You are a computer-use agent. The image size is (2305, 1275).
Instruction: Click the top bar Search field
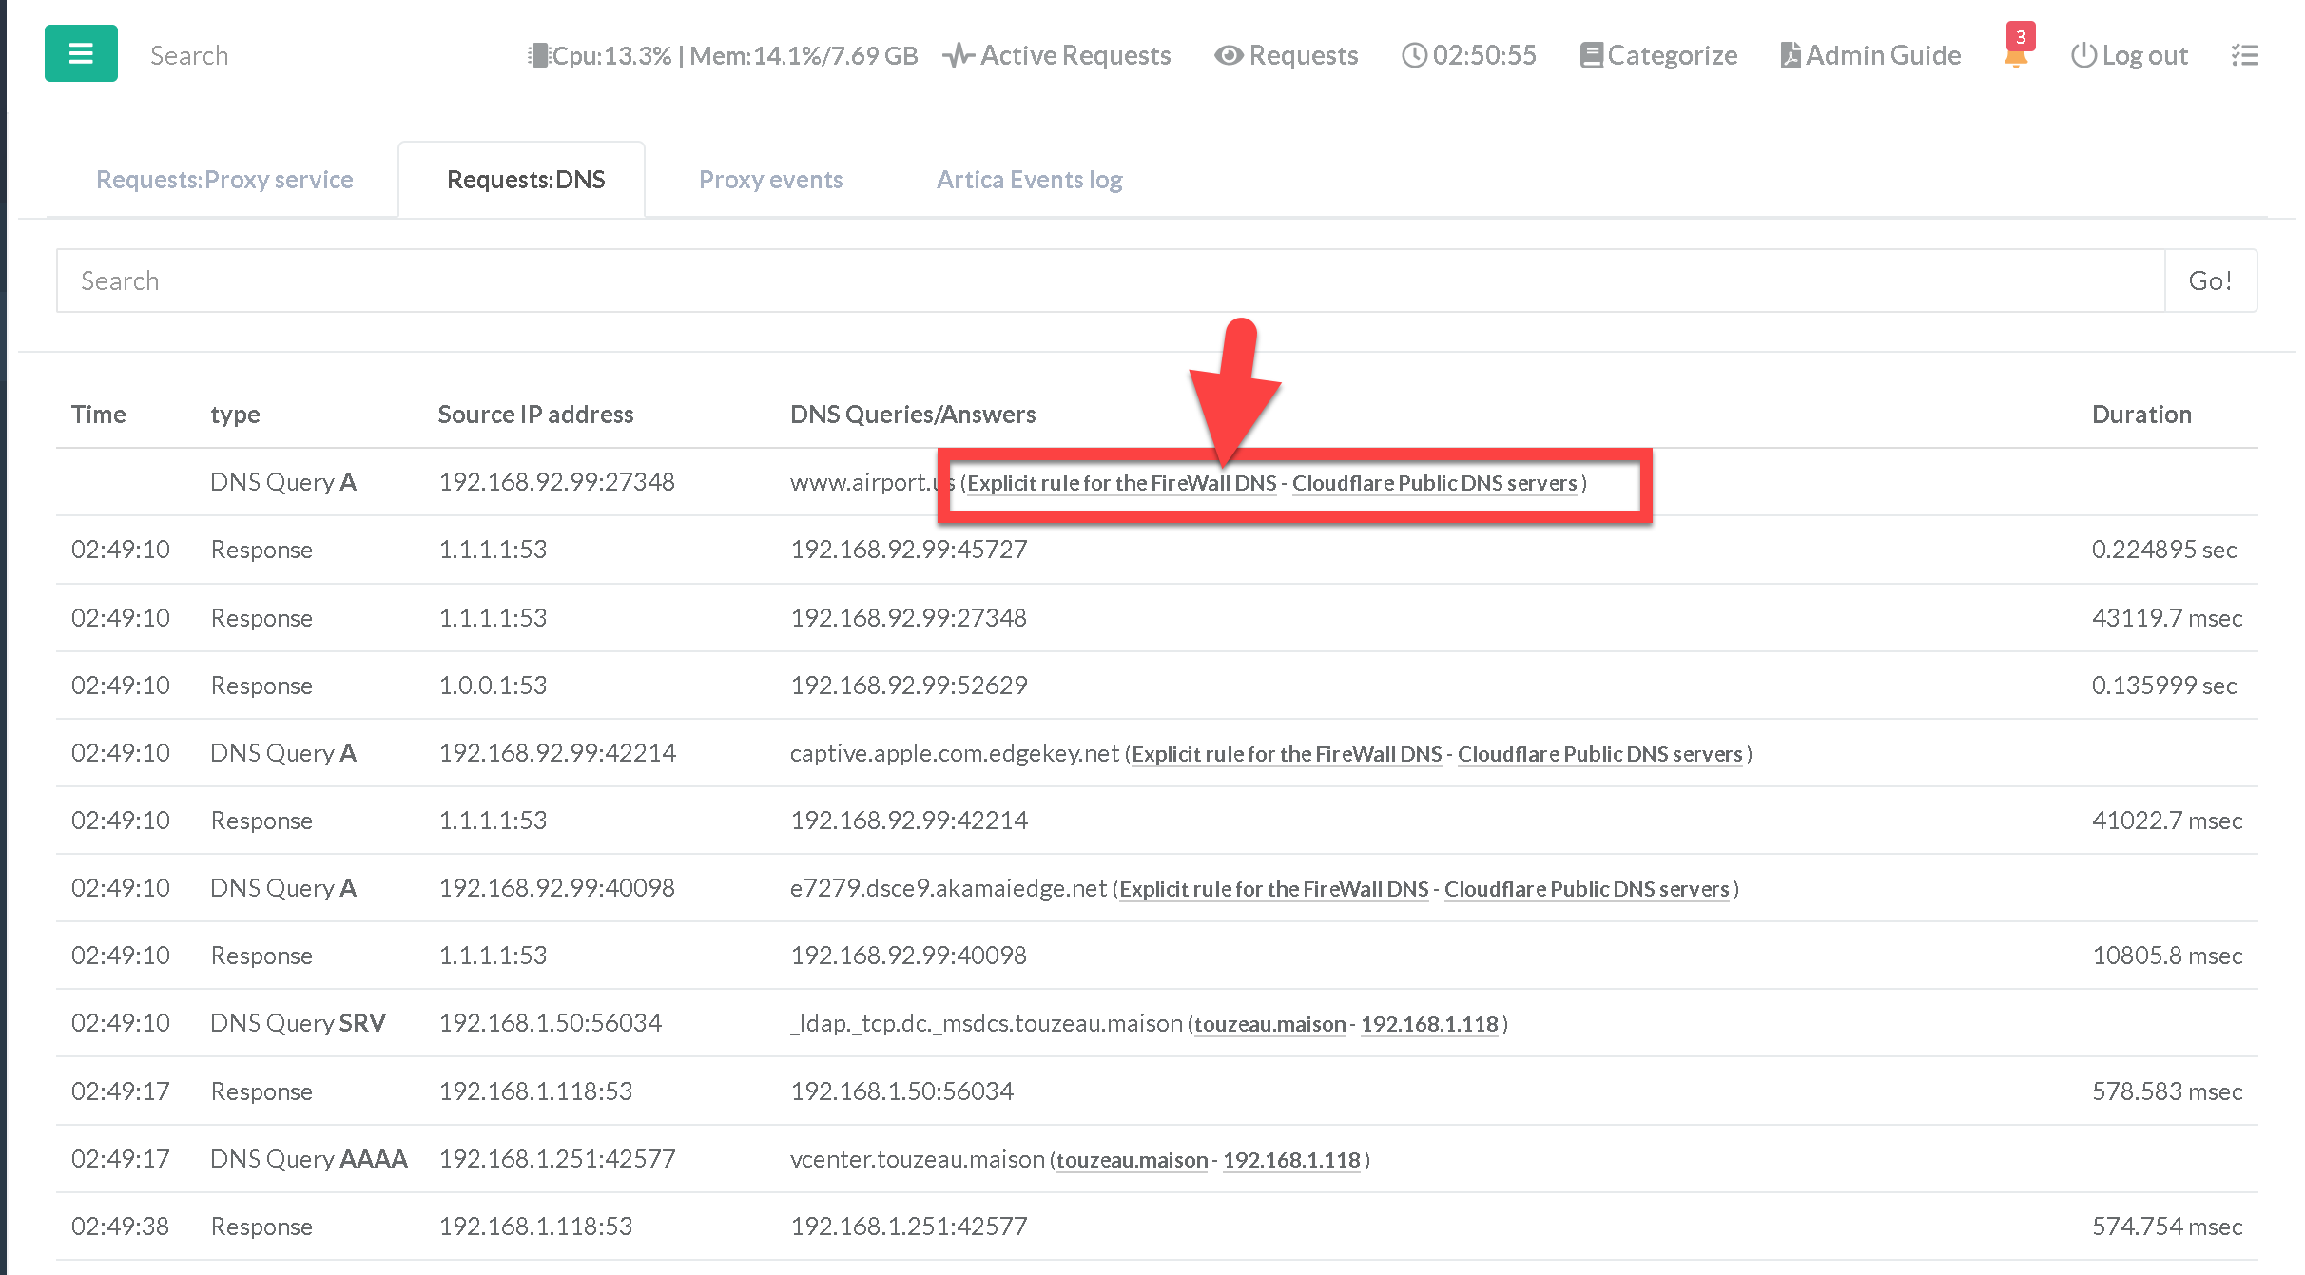(189, 55)
